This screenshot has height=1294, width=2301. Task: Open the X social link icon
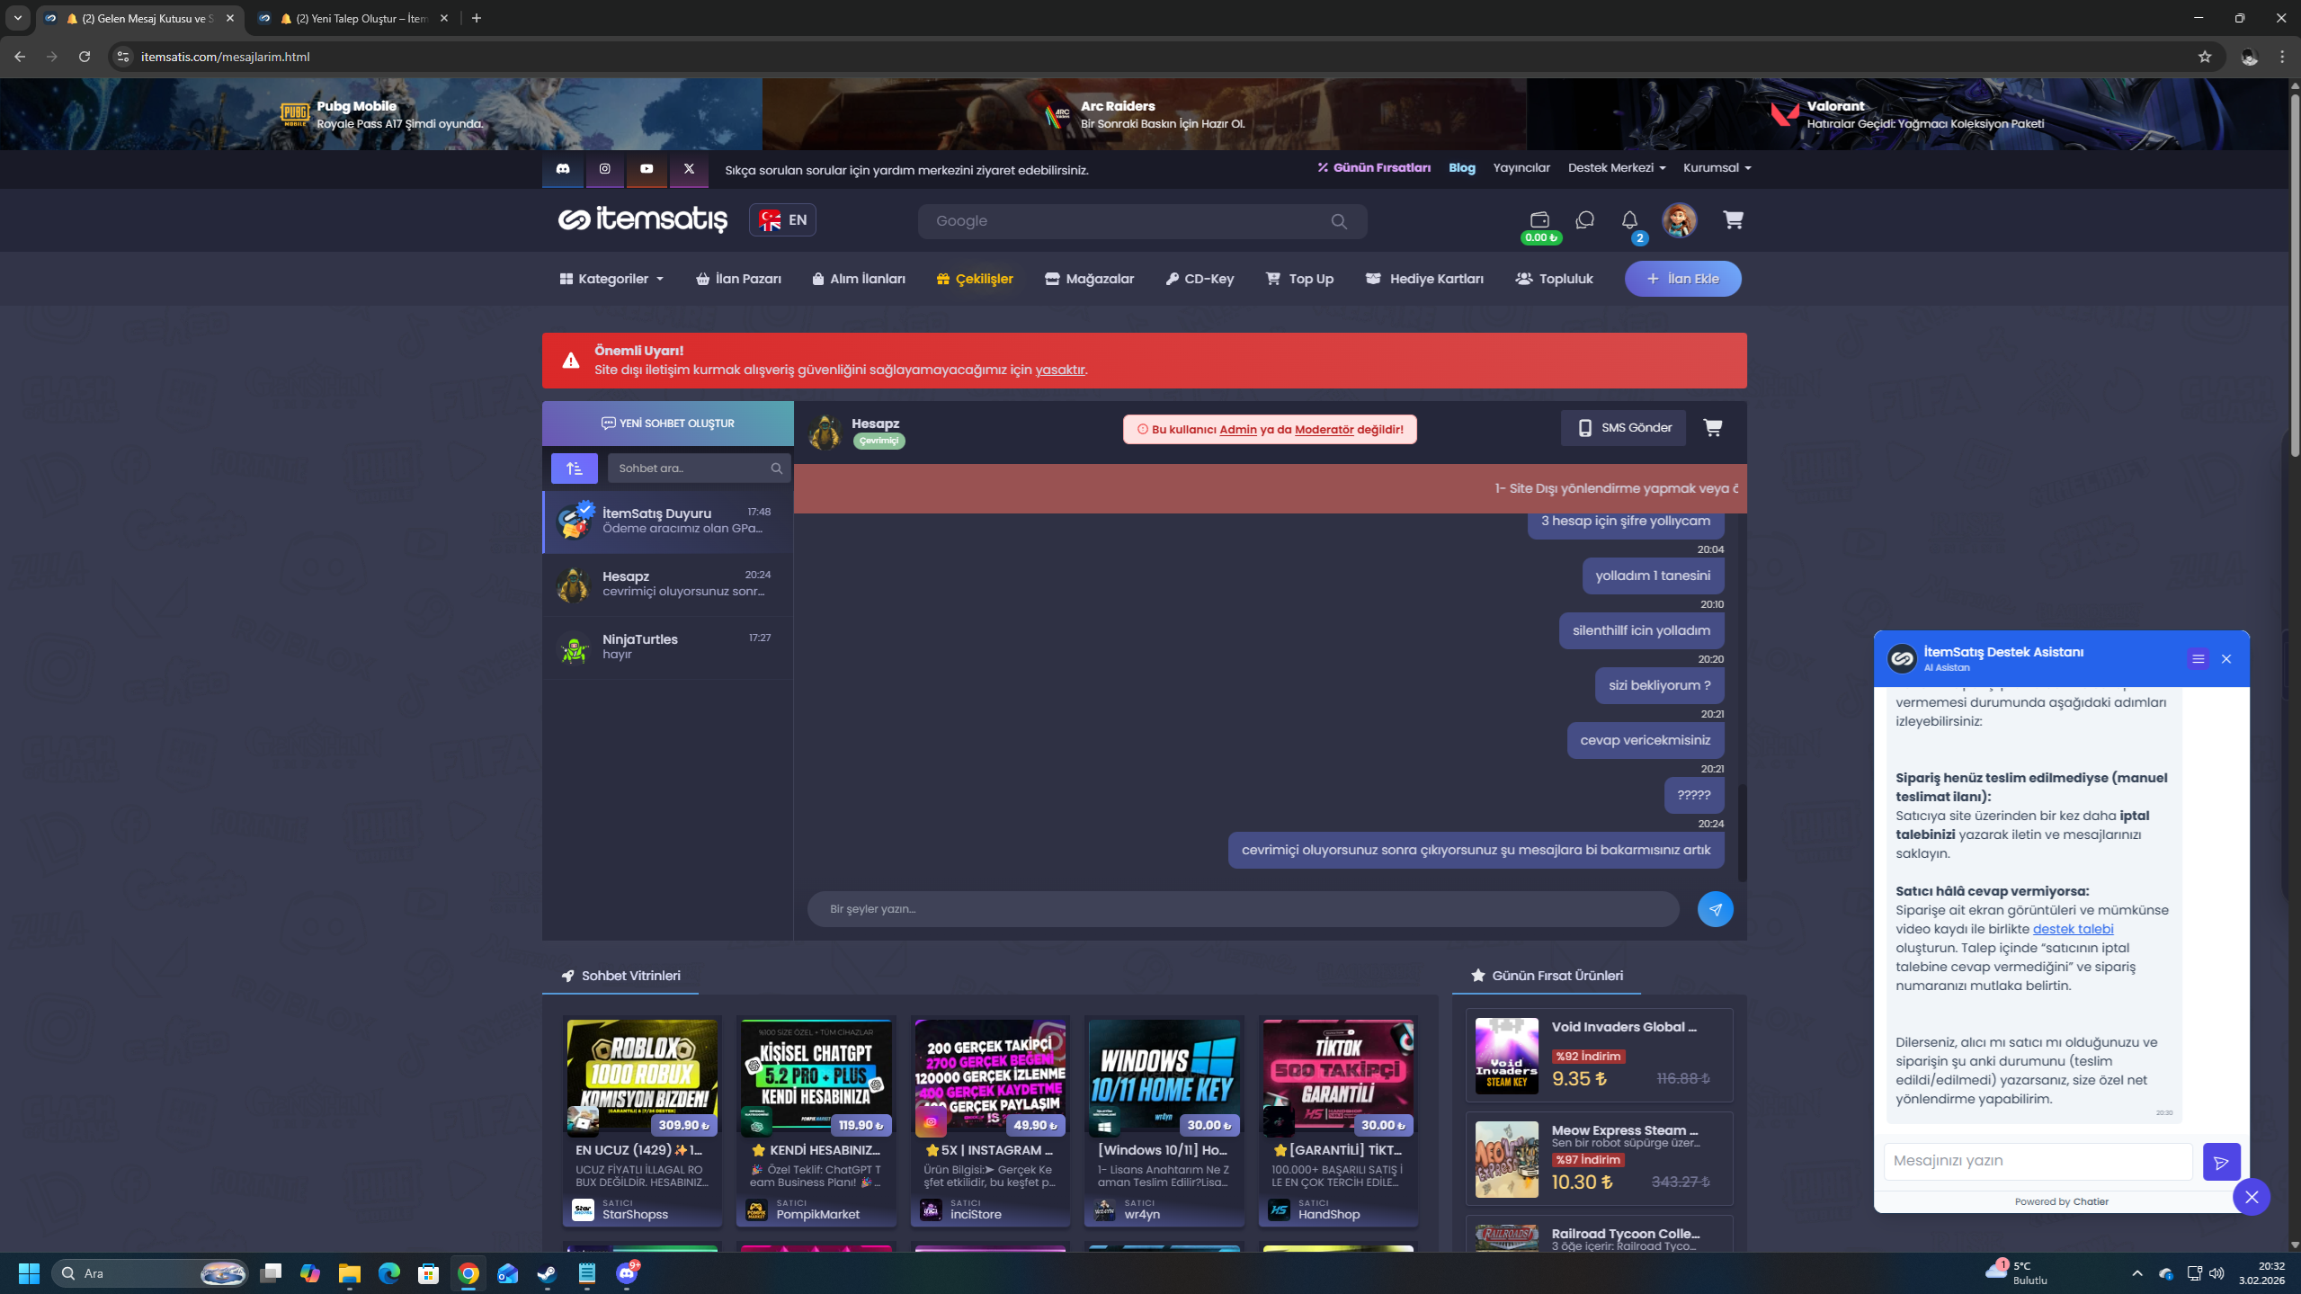pos(689,169)
